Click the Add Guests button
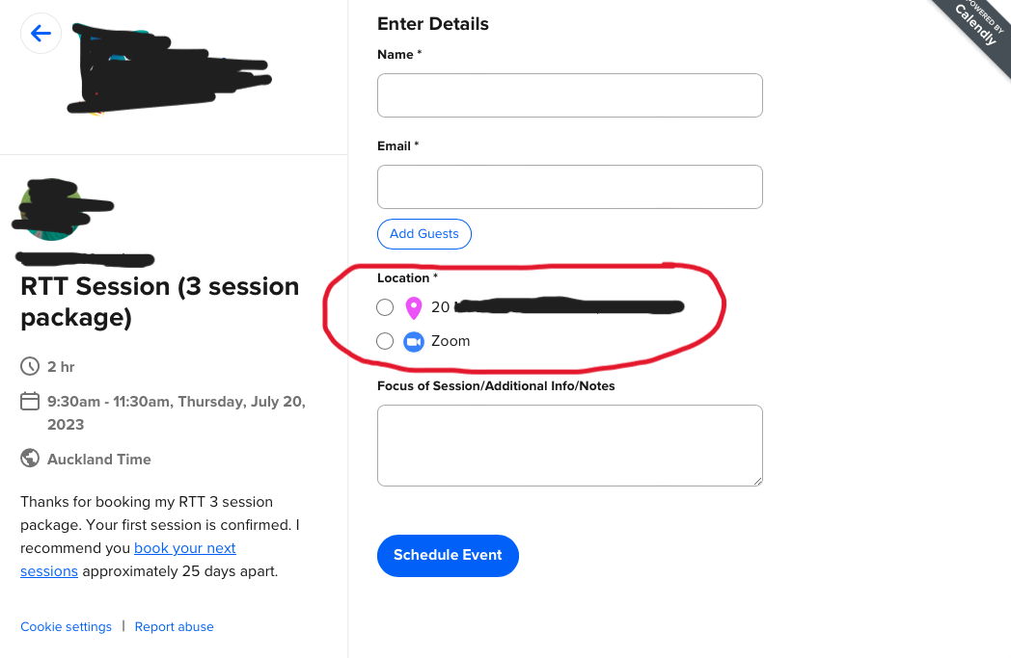 click(424, 234)
